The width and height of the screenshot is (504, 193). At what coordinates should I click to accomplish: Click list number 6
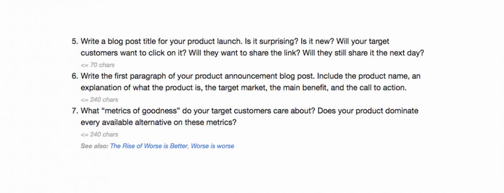74,76
